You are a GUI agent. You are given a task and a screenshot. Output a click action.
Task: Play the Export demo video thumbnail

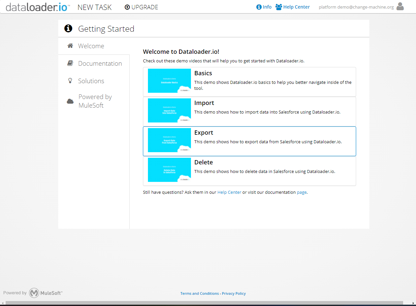tap(169, 140)
